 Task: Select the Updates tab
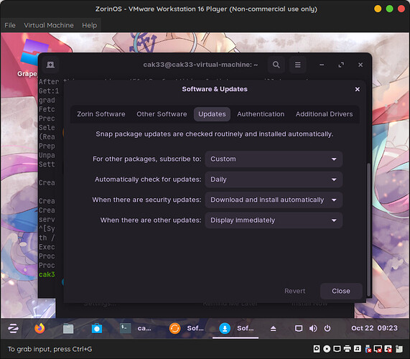(212, 114)
